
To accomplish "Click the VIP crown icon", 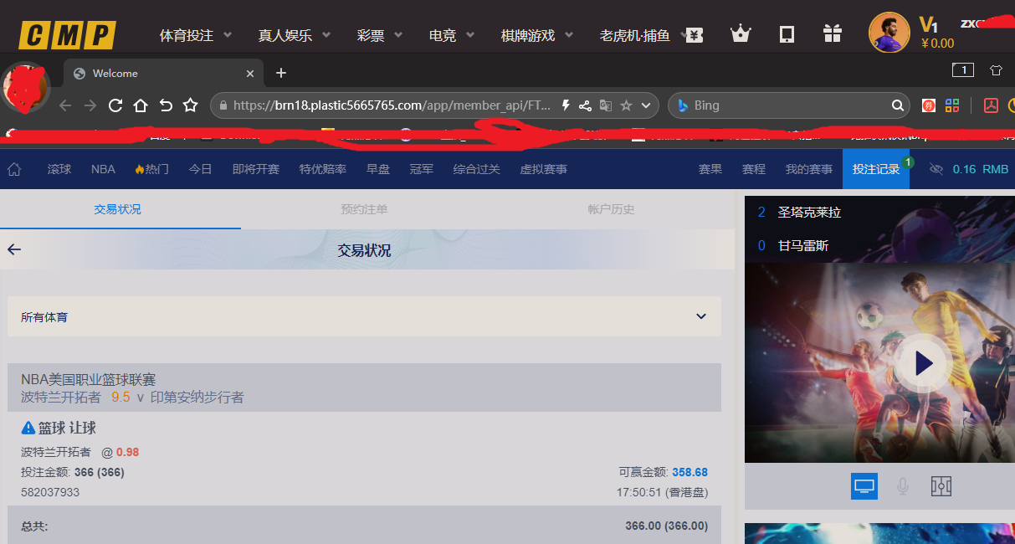I will pyautogui.click(x=741, y=33).
